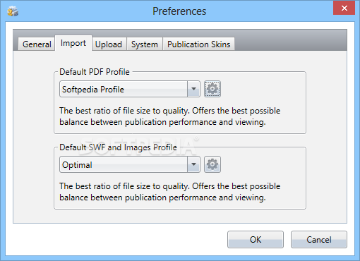Click the Preferences title bar text
360x261 pixels.
point(179,11)
